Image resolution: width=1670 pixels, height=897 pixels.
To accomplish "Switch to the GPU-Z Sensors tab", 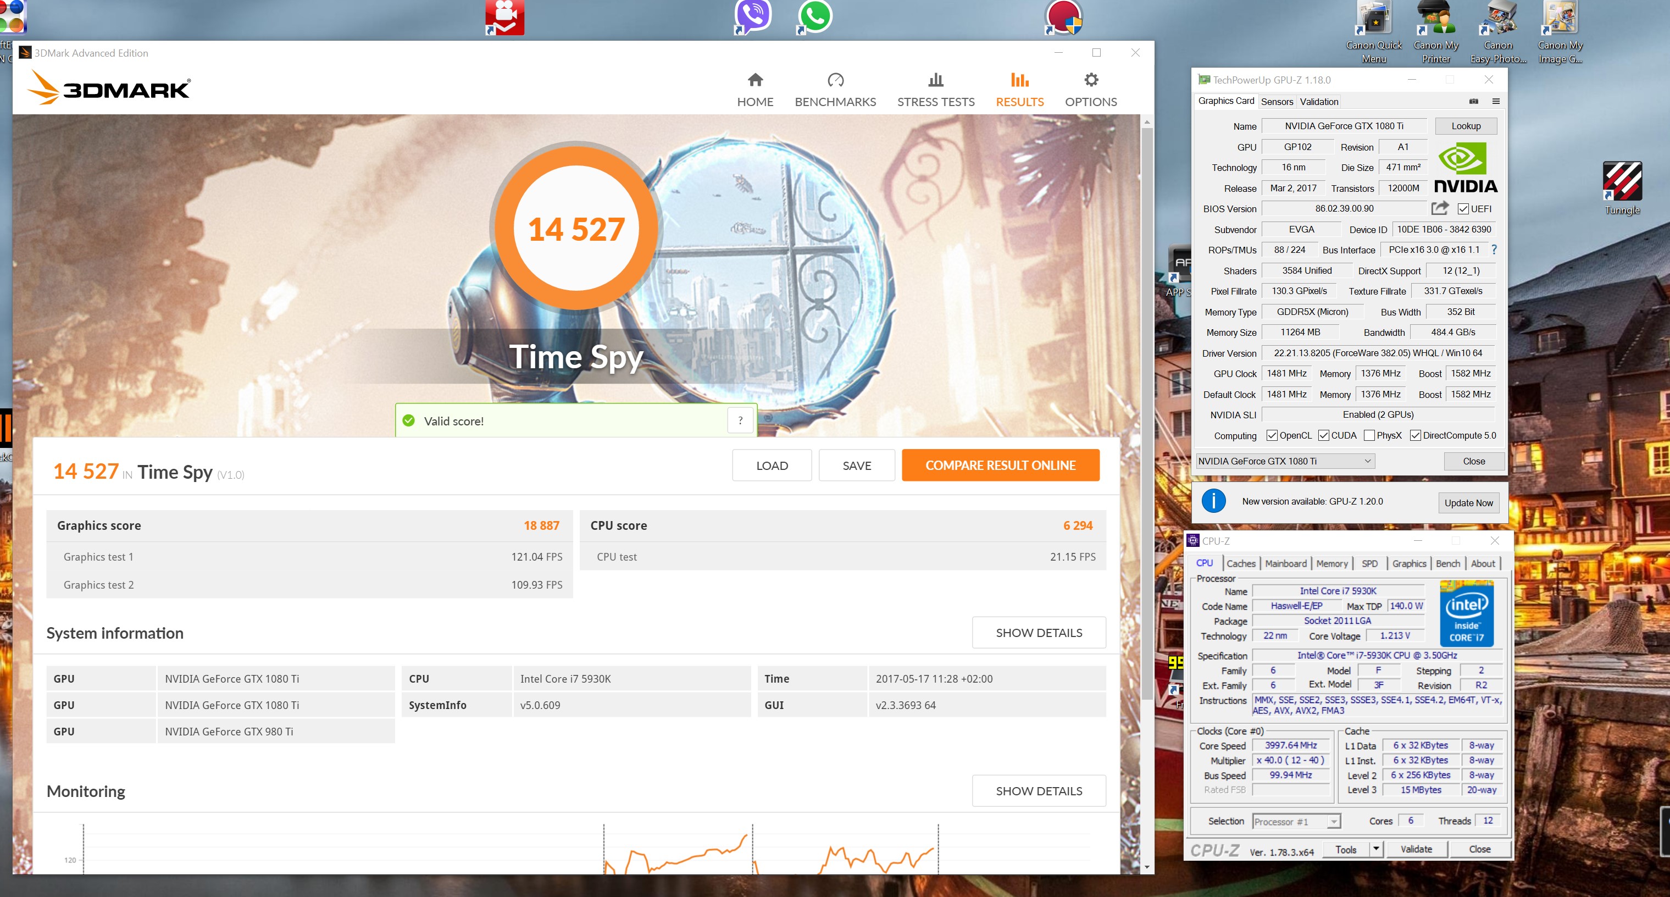I will point(1277,101).
